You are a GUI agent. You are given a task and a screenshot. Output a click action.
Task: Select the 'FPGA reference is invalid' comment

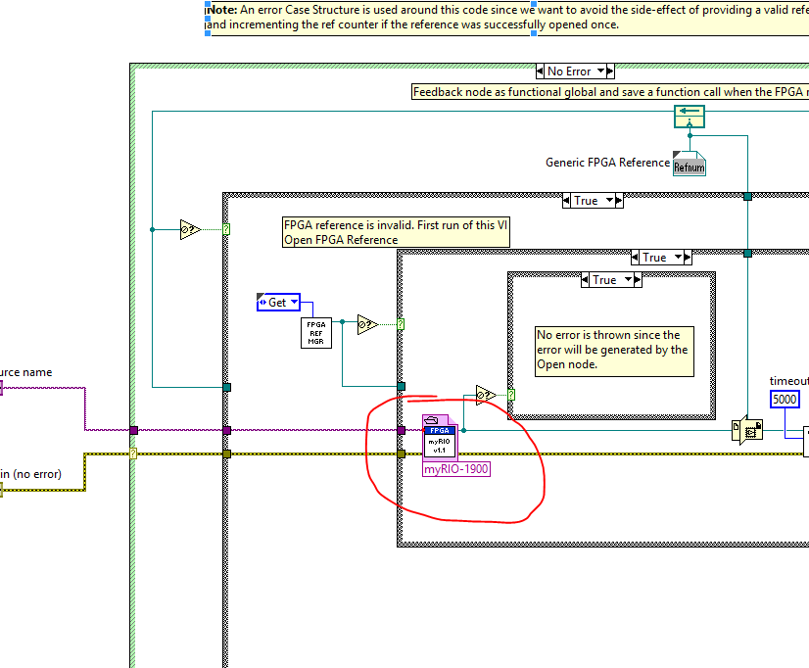(396, 232)
